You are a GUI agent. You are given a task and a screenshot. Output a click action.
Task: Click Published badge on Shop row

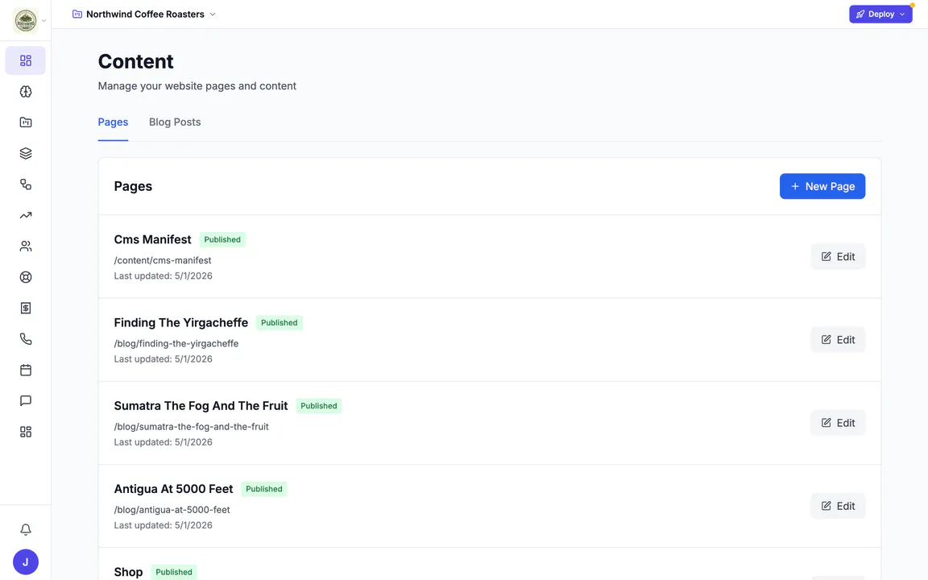coord(174,572)
